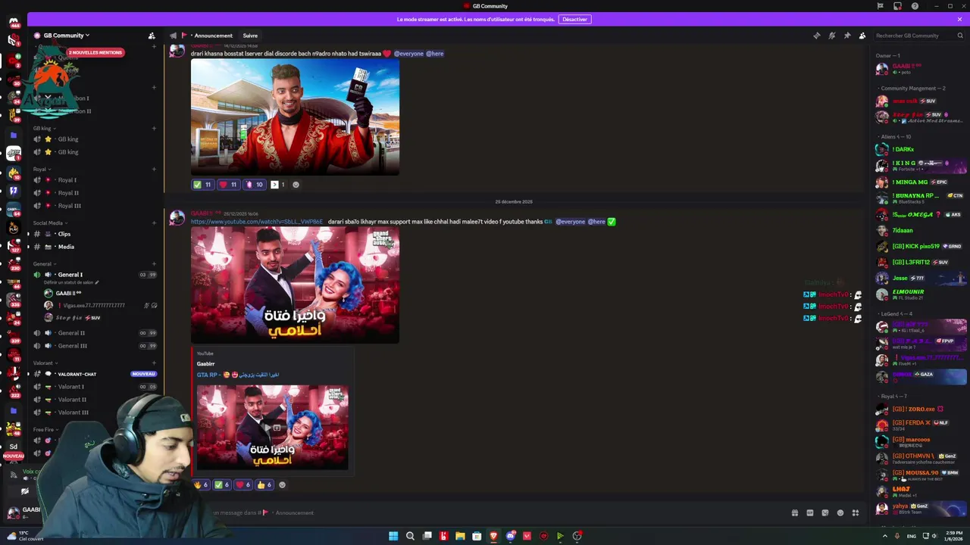Toggle the red heart reaction with 11
Image resolution: width=970 pixels, height=545 pixels.
[228, 185]
